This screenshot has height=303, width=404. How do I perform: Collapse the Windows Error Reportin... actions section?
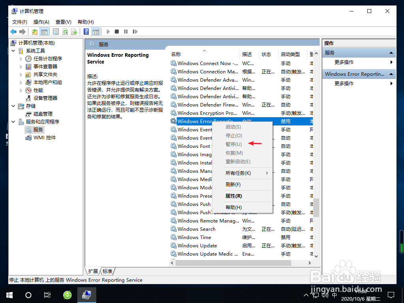pos(391,74)
